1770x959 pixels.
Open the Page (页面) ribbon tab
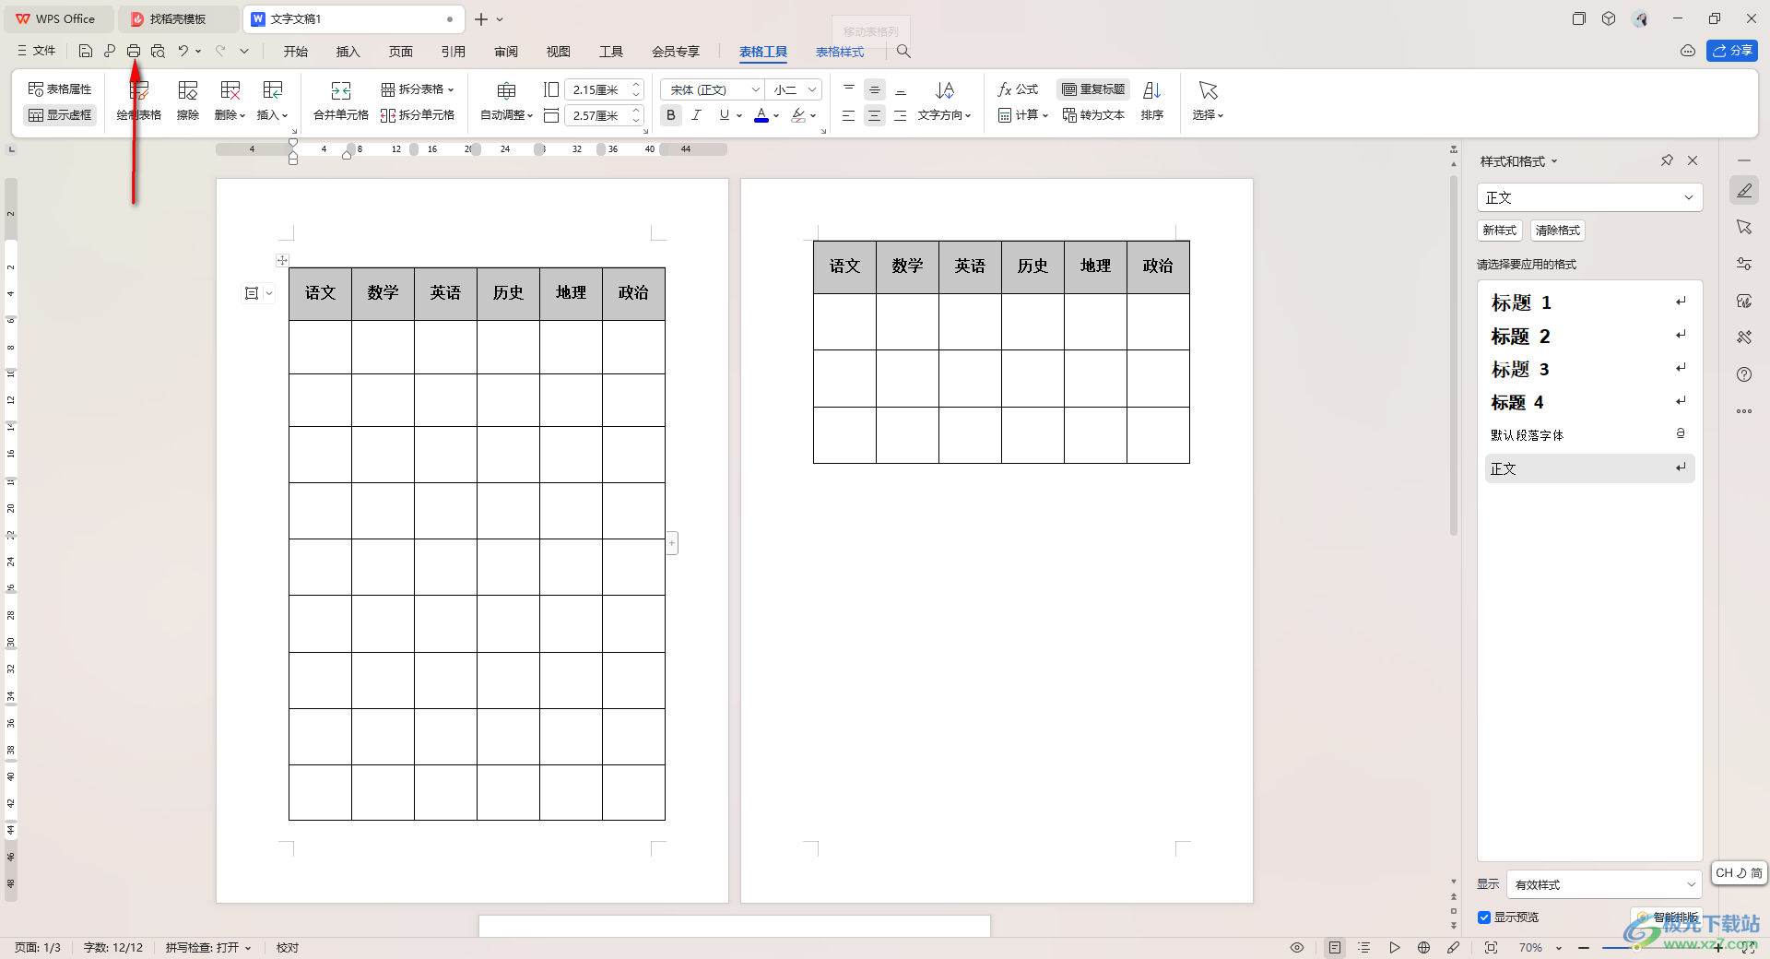pos(401,52)
